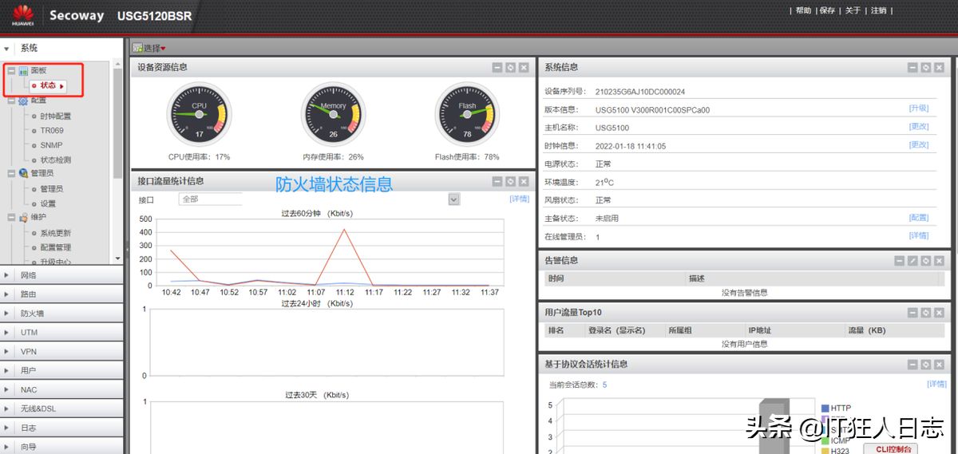
Task: Click the Flash usage gauge
Action: point(467,114)
